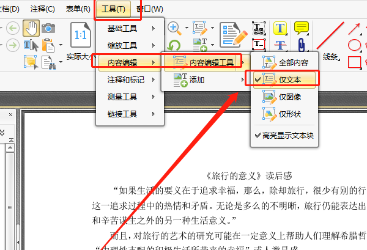Expand 链接工具 submenu
Viewport: 367px width, 250px height.
click(130, 114)
